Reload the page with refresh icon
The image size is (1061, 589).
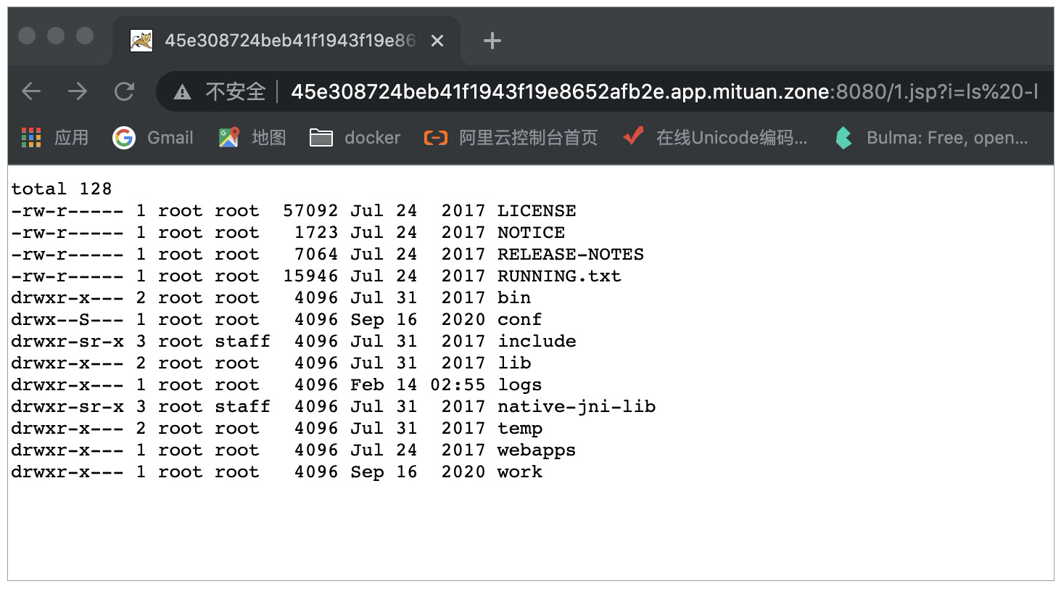[125, 91]
